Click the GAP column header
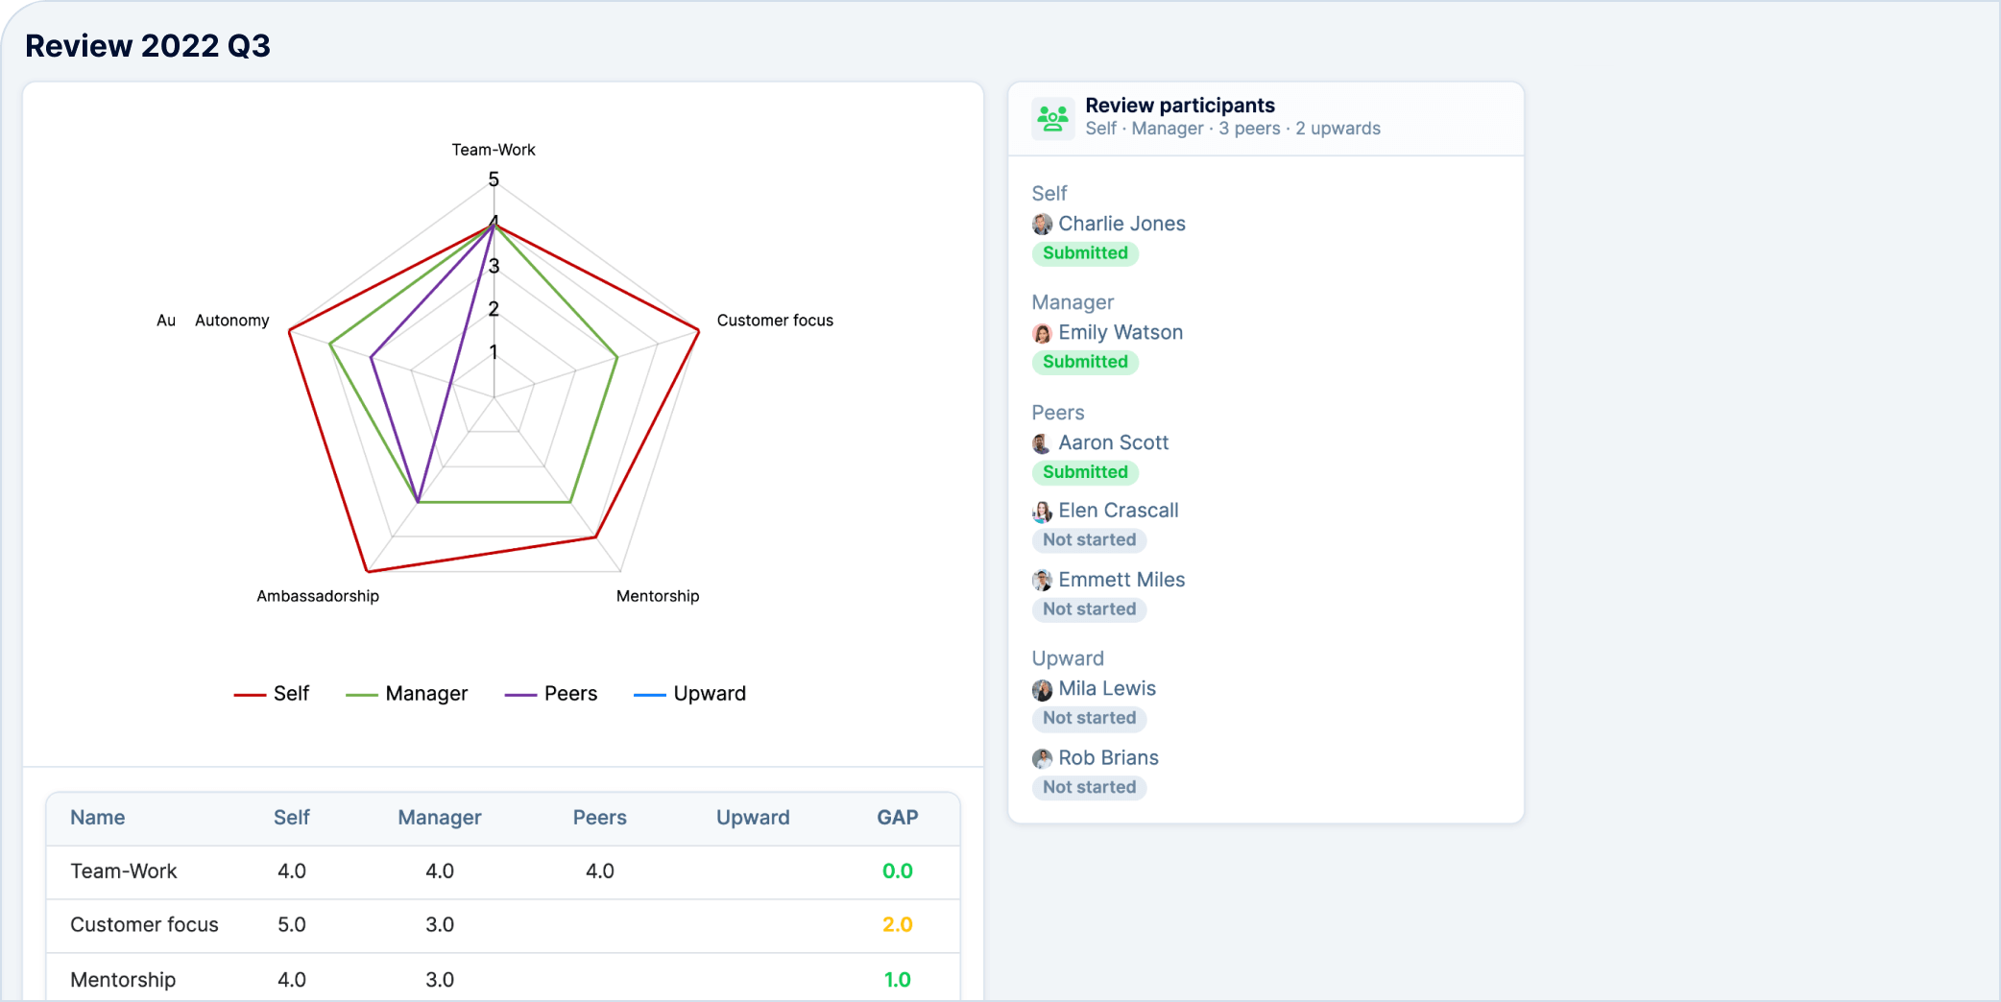Screen dimensions: 2001x1002 click(x=898, y=818)
